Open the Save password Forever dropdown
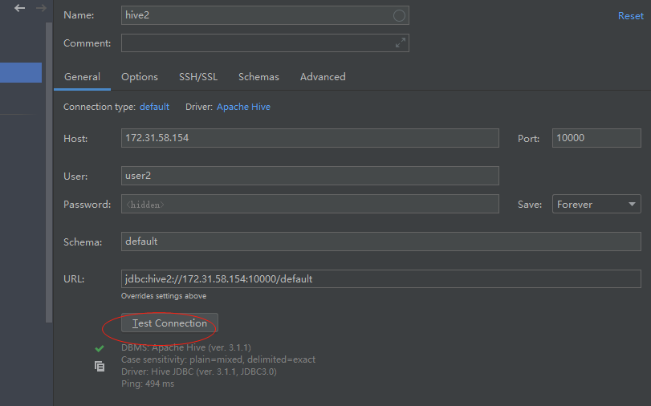Screen dimensions: 651x406 point(596,205)
